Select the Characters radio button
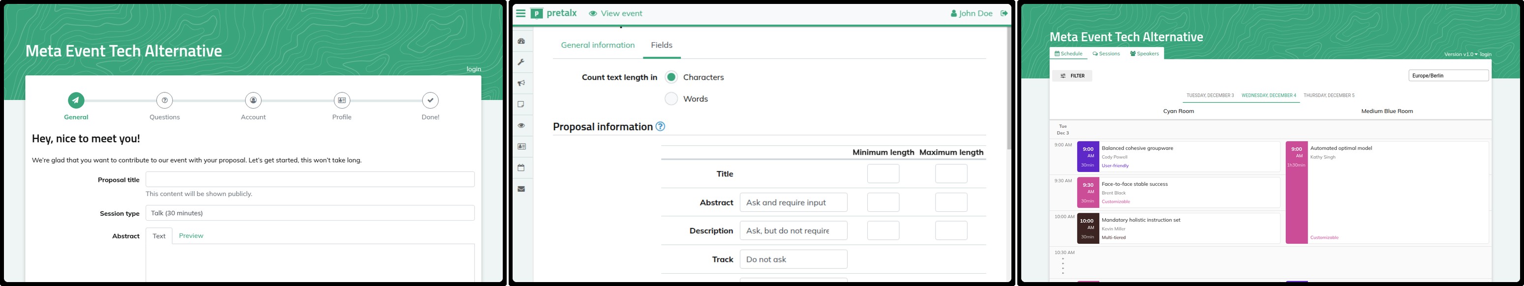The width and height of the screenshot is (1524, 286). (x=671, y=77)
